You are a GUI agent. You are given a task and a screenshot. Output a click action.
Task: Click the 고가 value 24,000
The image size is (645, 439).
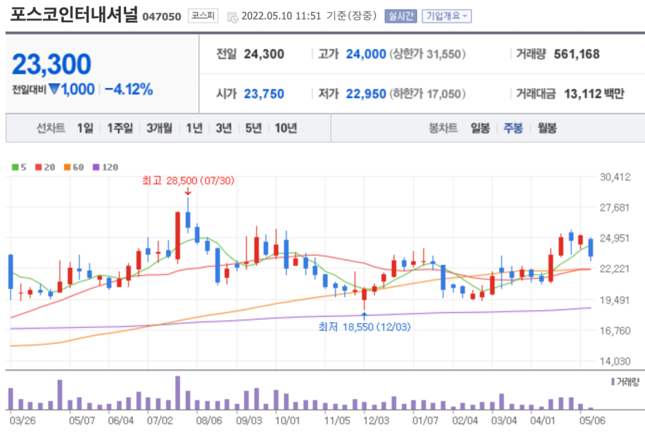pyautogui.click(x=366, y=54)
